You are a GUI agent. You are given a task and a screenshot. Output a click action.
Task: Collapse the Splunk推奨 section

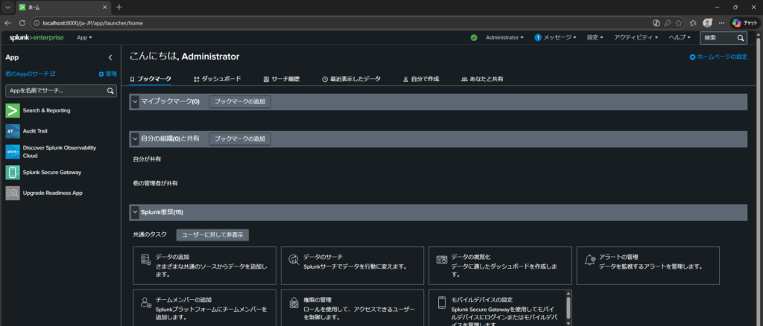(x=135, y=212)
